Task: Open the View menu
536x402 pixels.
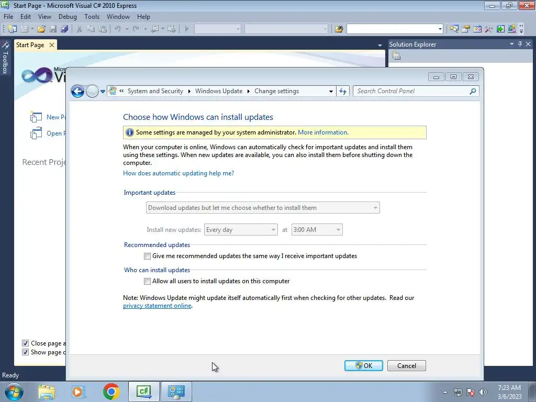Action: [x=44, y=16]
